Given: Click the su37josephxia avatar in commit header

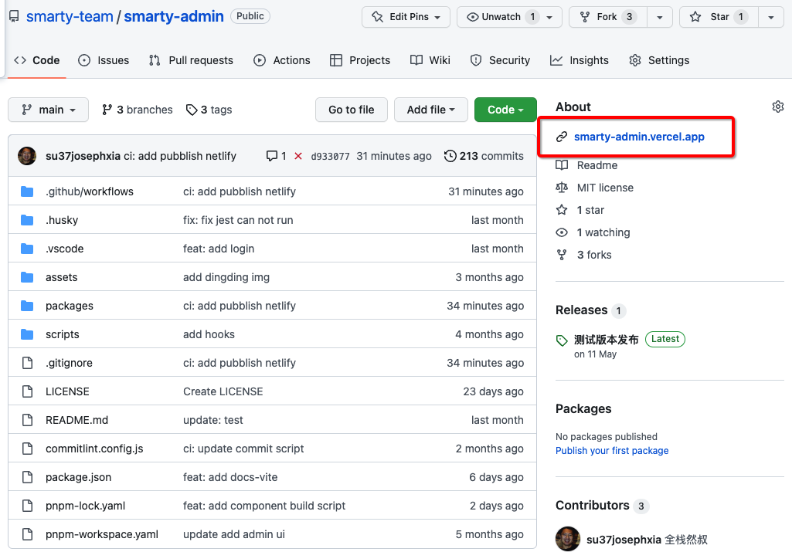Looking at the screenshot, I should [x=27, y=156].
